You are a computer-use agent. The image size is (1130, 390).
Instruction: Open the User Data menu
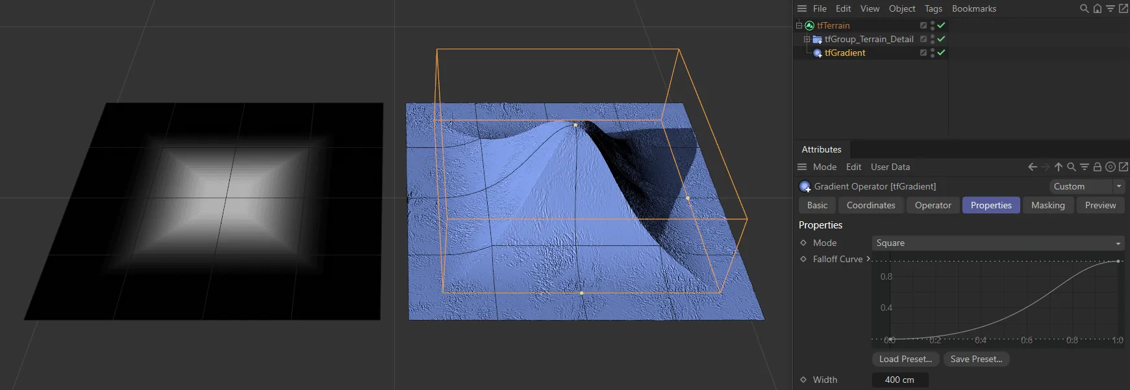[x=890, y=167]
